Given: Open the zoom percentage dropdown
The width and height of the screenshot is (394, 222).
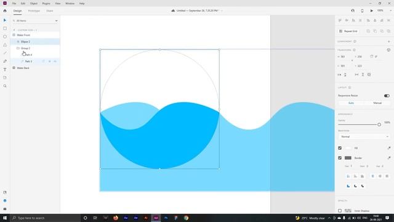Looking at the screenshot, I should (390, 10).
